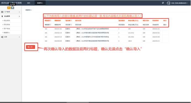Click the orange home icon button
The image size is (191, 103).
pos(9,8)
